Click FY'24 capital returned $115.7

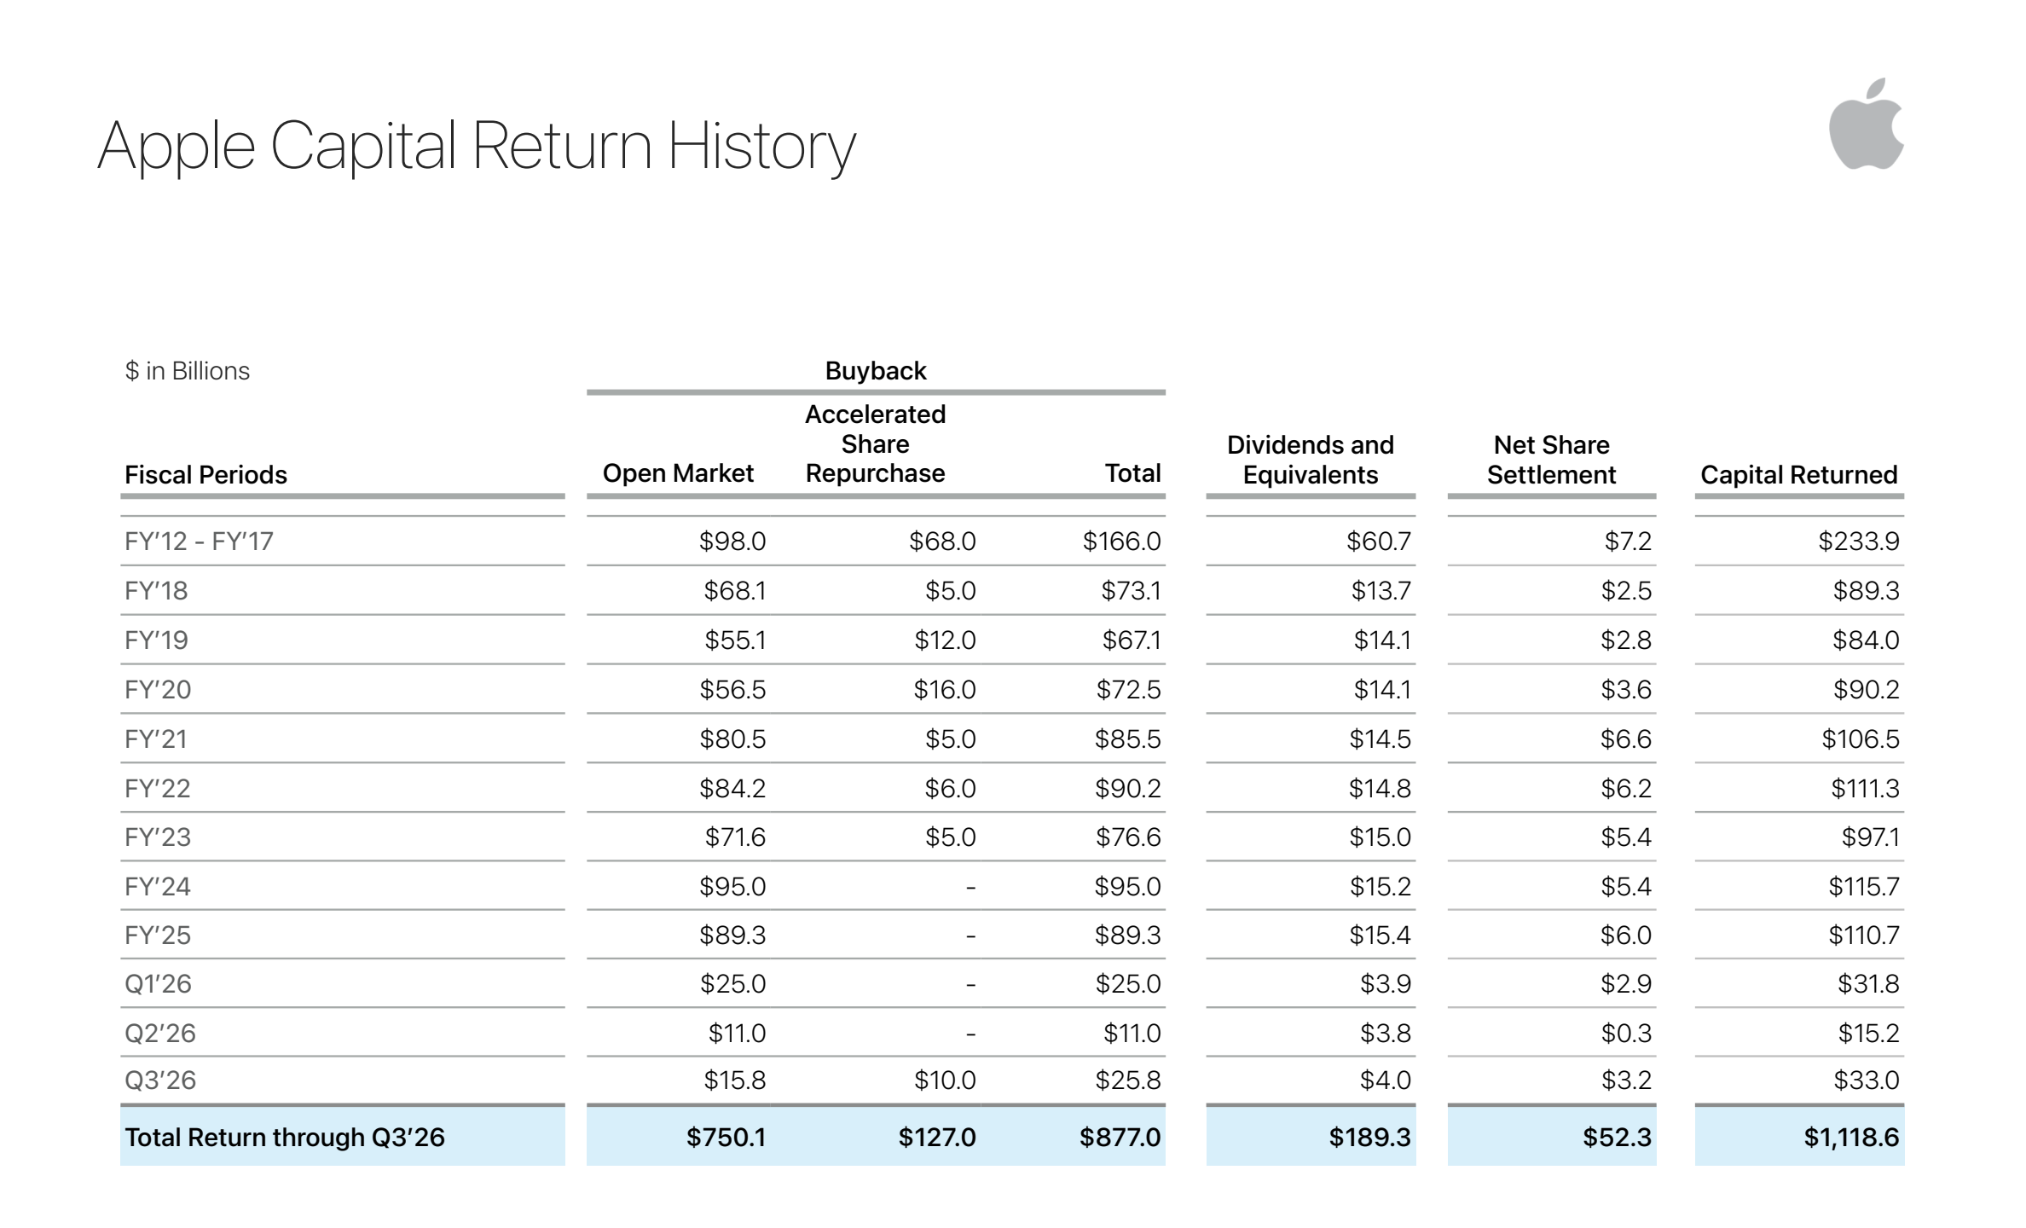click(1864, 887)
